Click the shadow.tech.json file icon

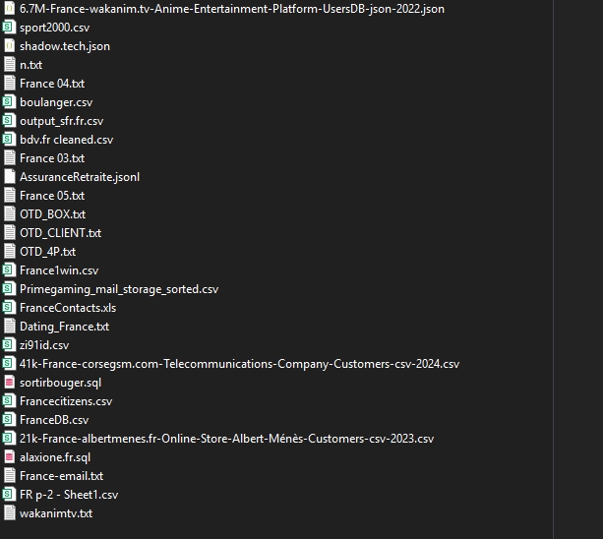pos(10,46)
